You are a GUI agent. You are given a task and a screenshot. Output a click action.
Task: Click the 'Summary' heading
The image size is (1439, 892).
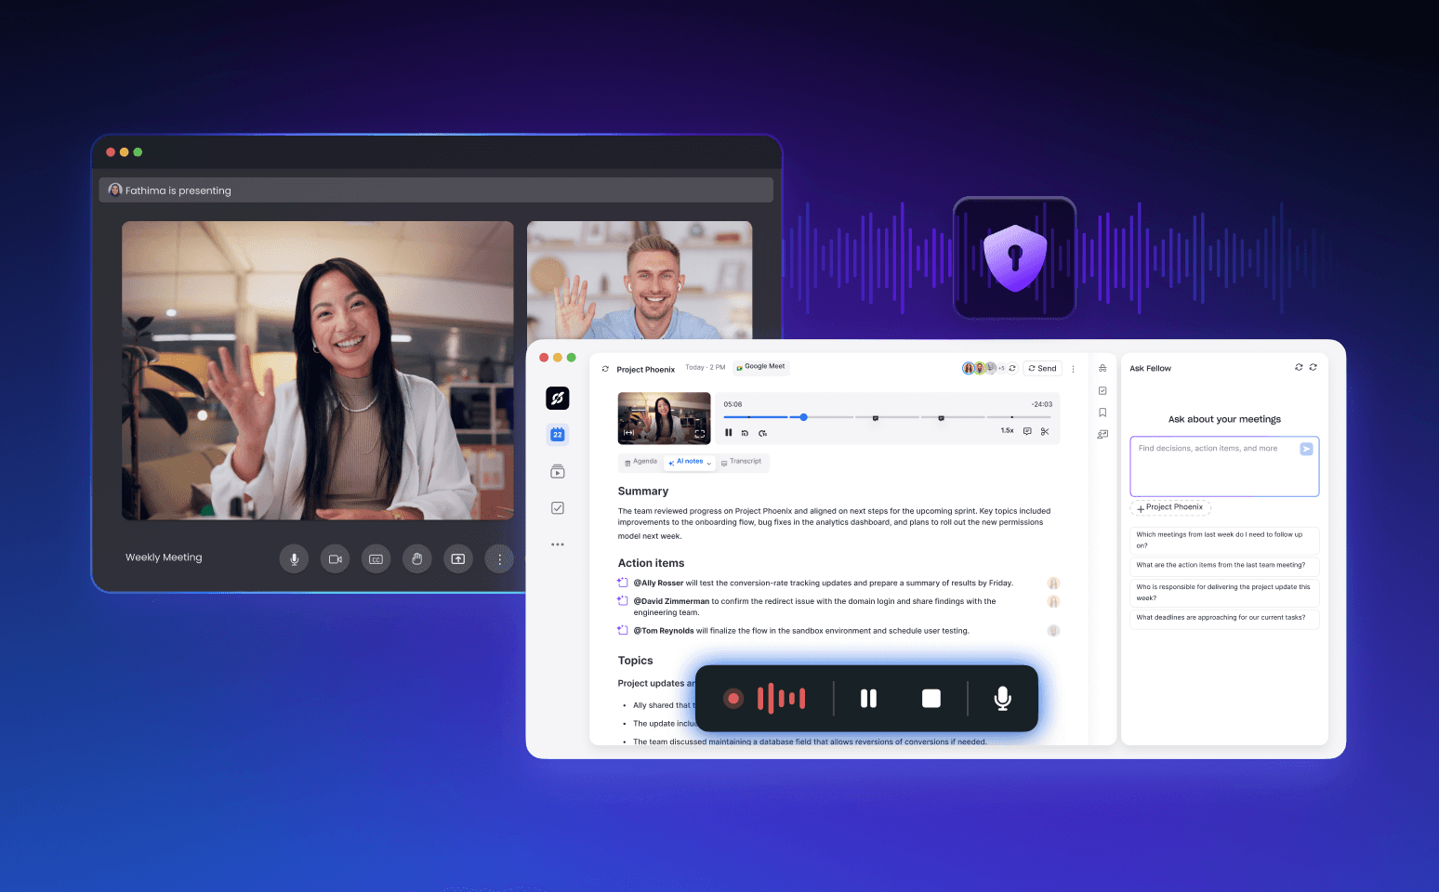click(643, 492)
